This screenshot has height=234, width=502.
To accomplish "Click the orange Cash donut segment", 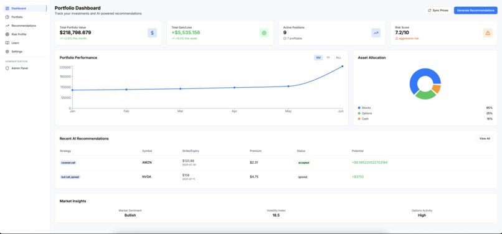I will pos(437,88).
